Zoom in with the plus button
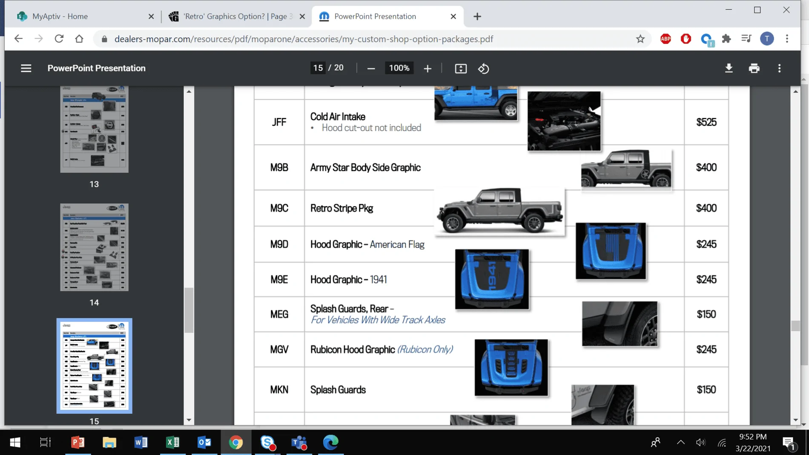 tap(427, 69)
